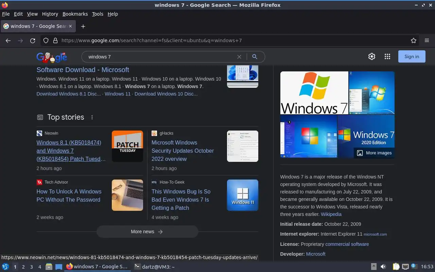
Task: Click the Windows 11 story thumbnail
Action: [243, 195]
